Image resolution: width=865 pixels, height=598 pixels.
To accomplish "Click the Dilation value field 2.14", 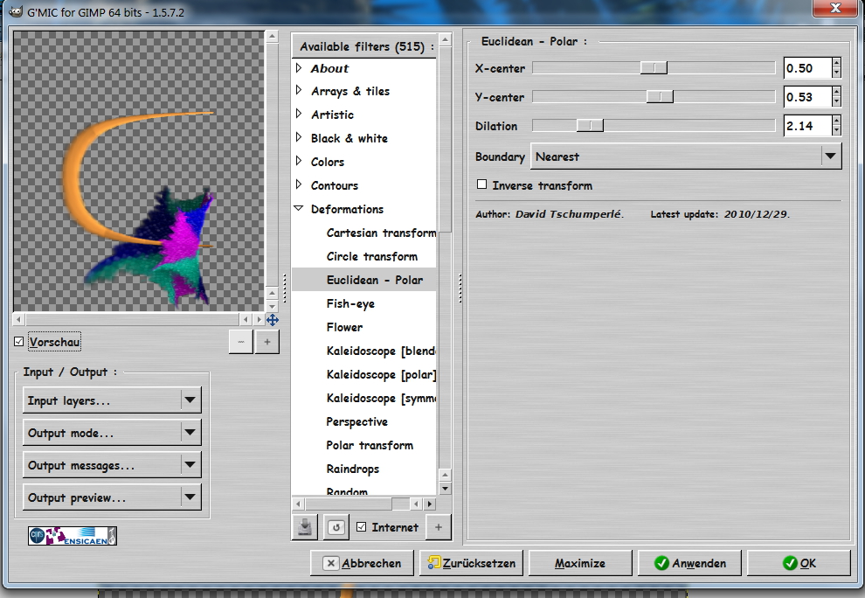I will [807, 125].
